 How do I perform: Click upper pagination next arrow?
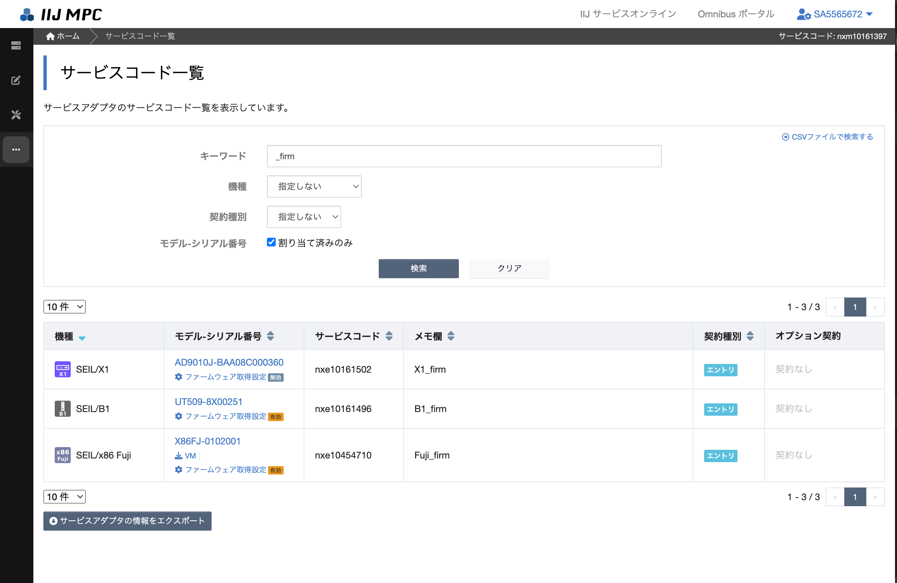pyautogui.click(x=875, y=307)
